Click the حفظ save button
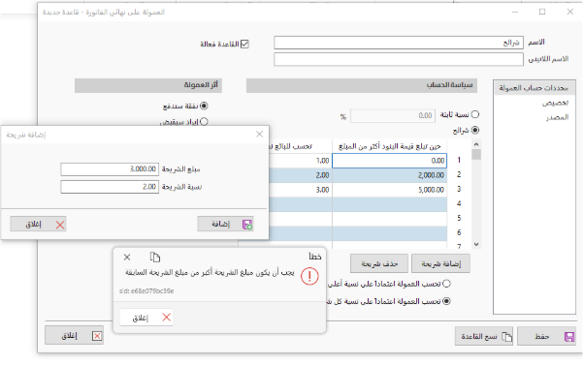 pos(546,336)
